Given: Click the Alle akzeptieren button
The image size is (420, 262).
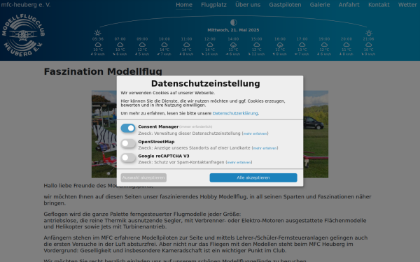Looking at the screenshot, I should pyautogui.click(x=253, y=177).
